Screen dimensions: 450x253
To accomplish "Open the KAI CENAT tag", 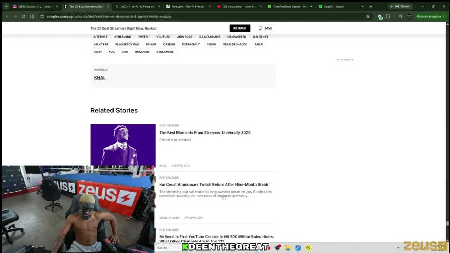I will pos(261,37).
